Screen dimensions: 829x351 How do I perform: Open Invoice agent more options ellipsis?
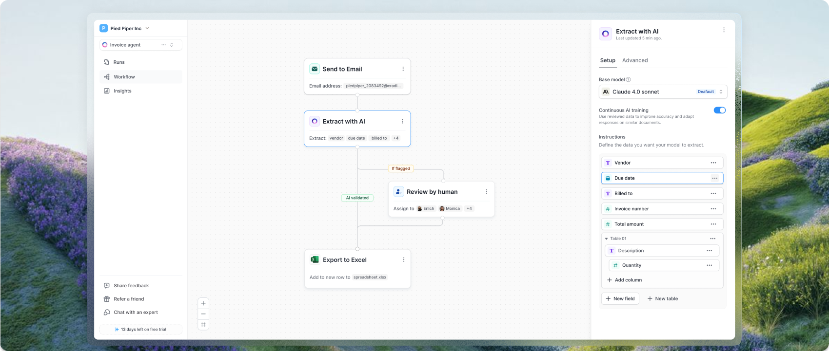coord(163,45)
